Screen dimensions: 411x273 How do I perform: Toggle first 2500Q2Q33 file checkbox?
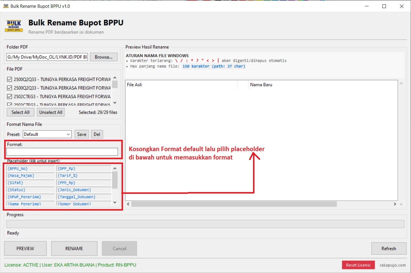(10, 79)
